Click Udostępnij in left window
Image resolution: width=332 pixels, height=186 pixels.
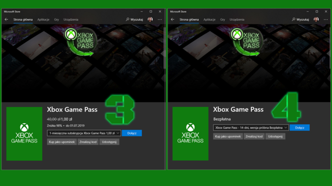[109, 142]
